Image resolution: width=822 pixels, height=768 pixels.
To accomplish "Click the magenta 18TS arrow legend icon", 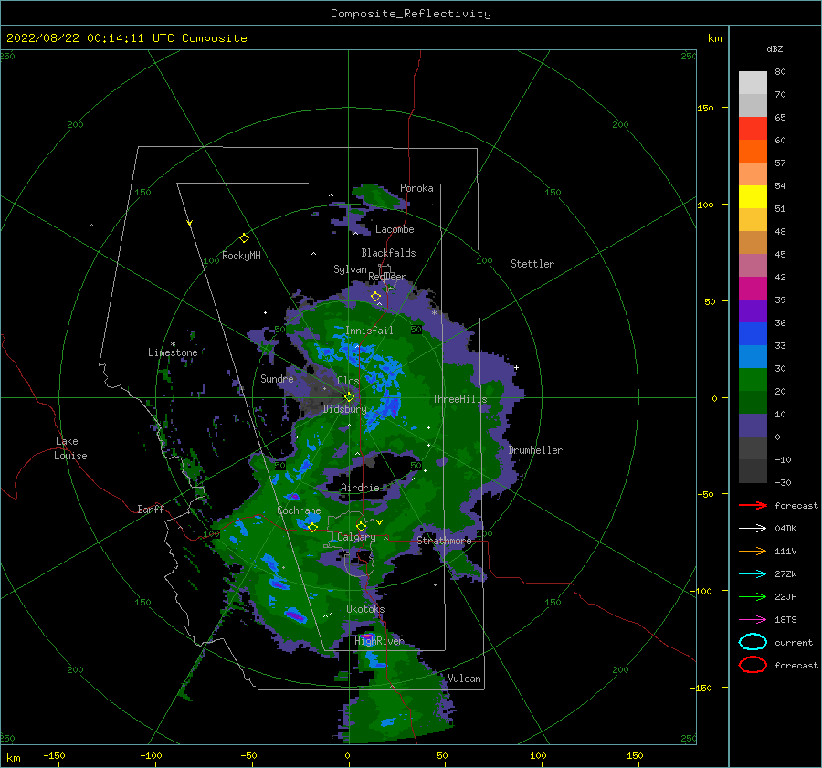I will click(753, 620).
